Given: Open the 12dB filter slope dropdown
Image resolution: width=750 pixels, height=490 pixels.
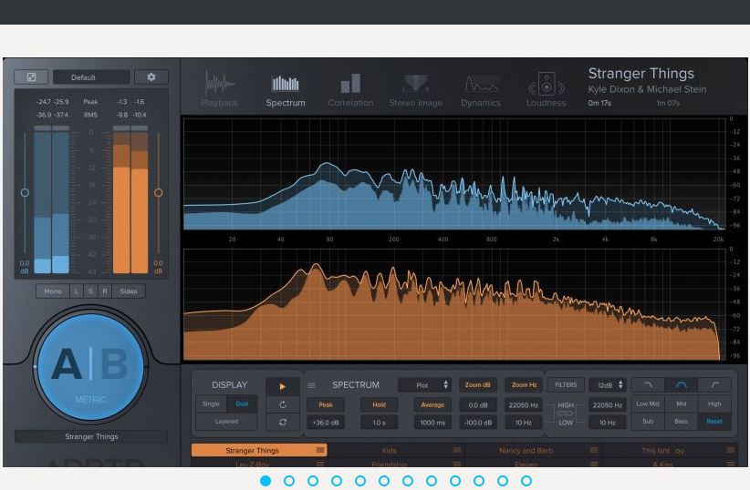Looking at the screenshot, I should (608, 385).
